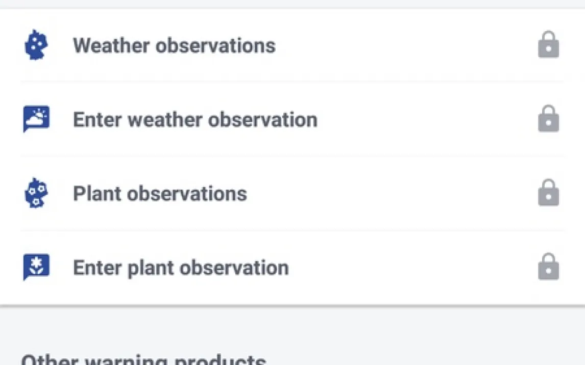Tap the flower speech bubble icon
This screenshot has width=585, height=365.
pyautogui.click(x=36, y=267)
